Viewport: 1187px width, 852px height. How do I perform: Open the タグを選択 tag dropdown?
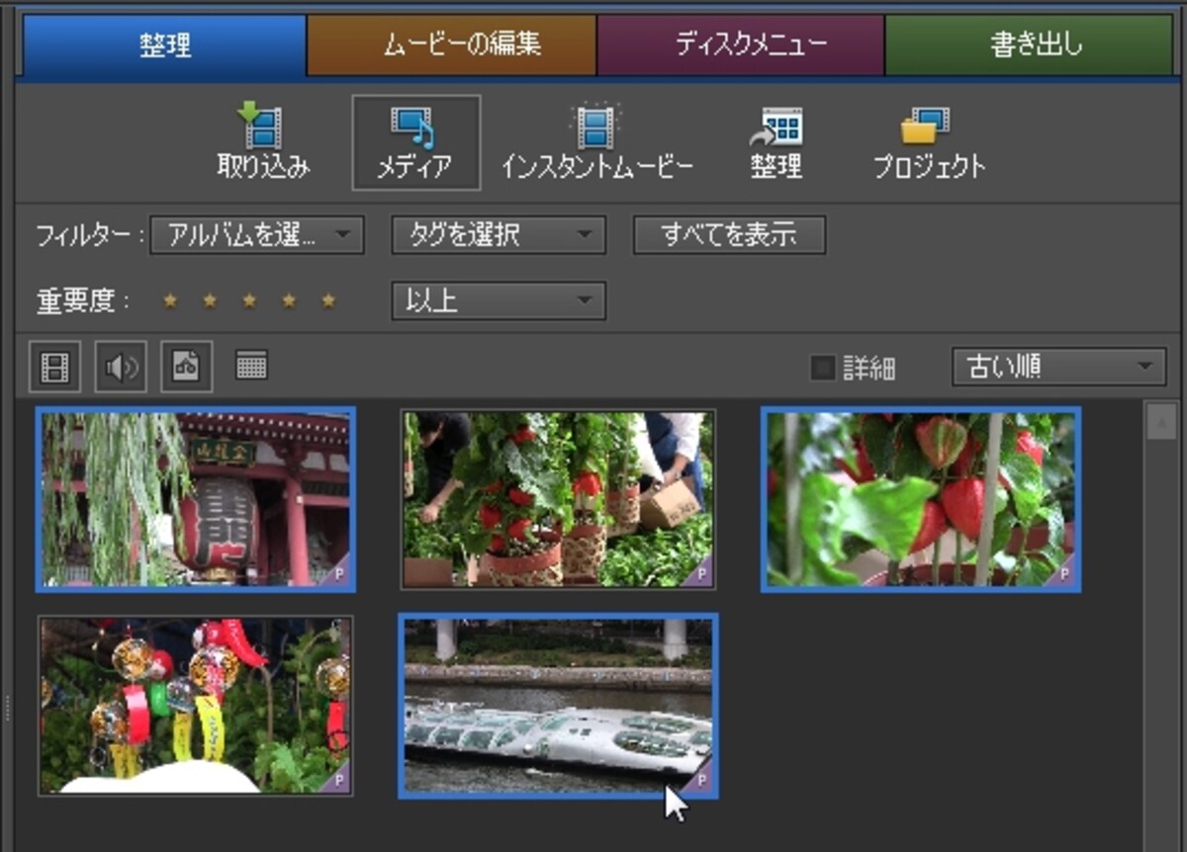499,235
